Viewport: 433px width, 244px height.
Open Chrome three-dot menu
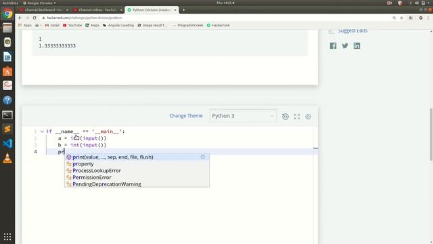[428, 18]
